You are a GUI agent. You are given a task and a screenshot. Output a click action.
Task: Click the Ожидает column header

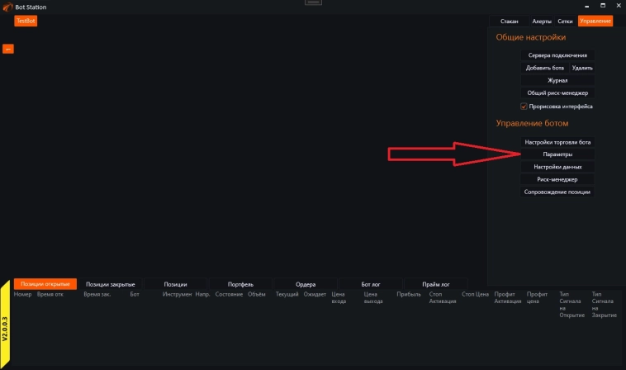click(315, 294)
